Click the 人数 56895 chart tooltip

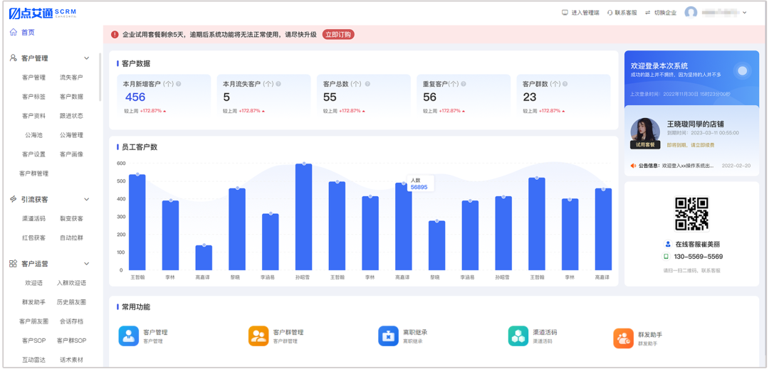(419, 183)
